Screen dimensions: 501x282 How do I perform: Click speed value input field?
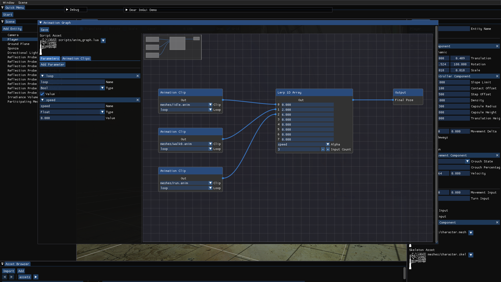(x=72, y=118)
